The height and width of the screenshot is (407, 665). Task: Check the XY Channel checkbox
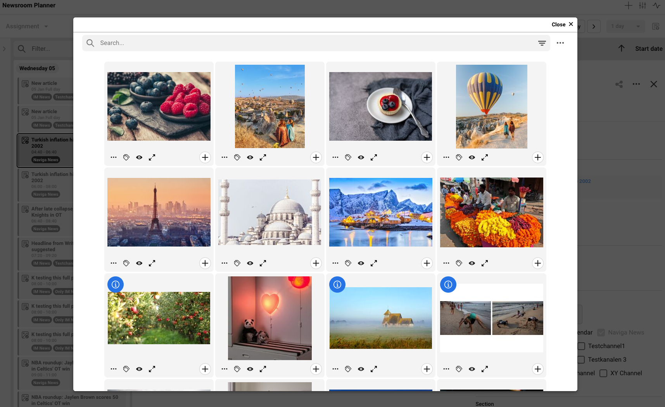603,373
